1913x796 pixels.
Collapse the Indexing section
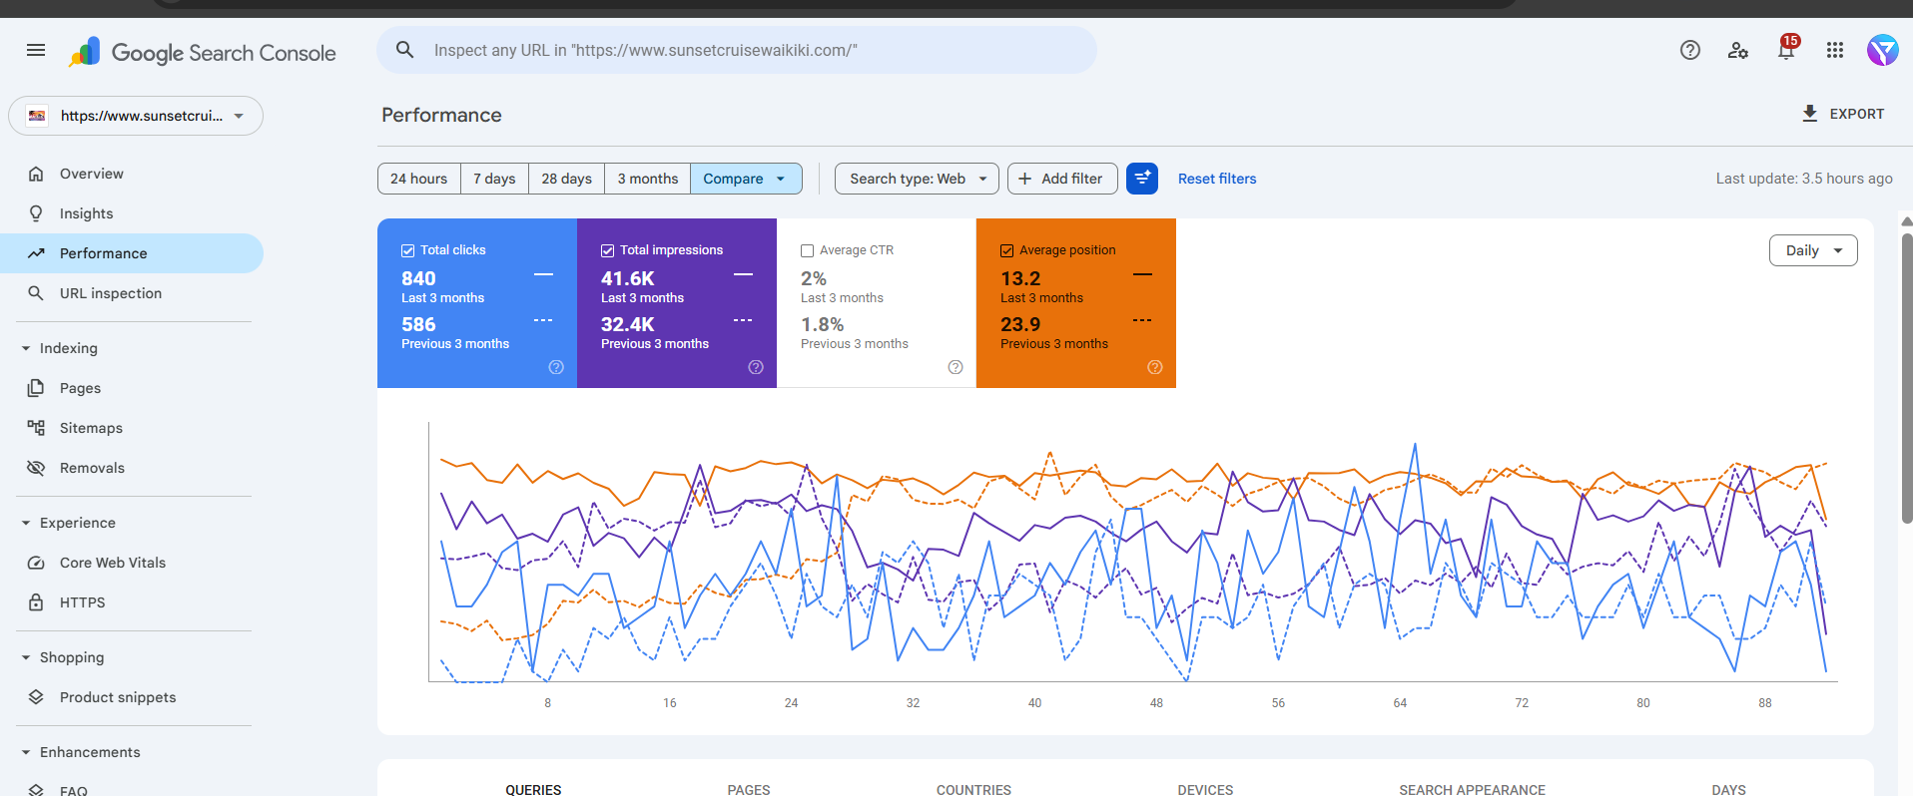[x=26, y=348]
